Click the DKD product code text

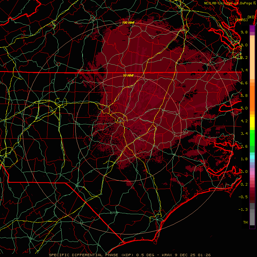point(251,17)
